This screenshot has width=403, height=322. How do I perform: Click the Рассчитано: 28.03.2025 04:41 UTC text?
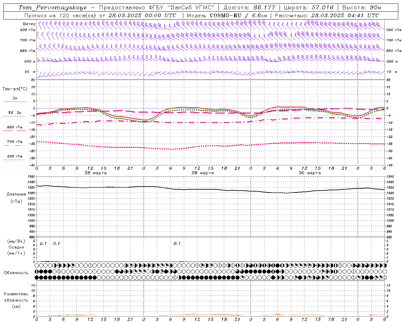(x=327, y=15)
